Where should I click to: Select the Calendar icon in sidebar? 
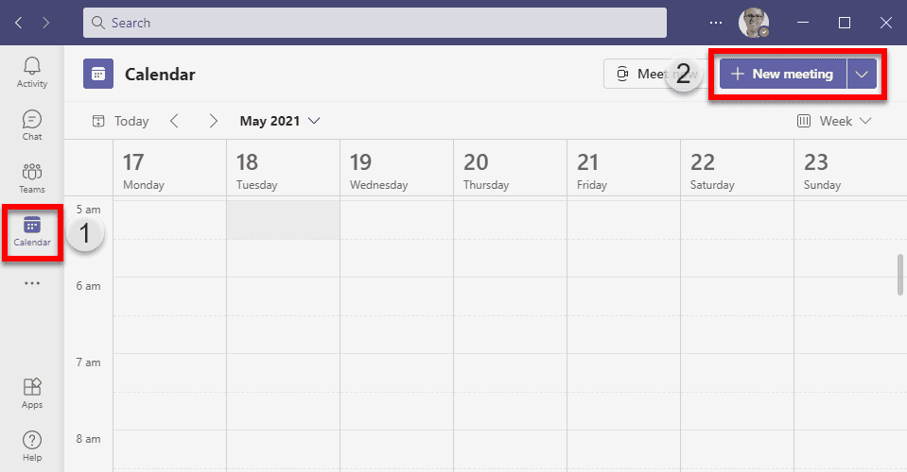(x=32, y=231)
